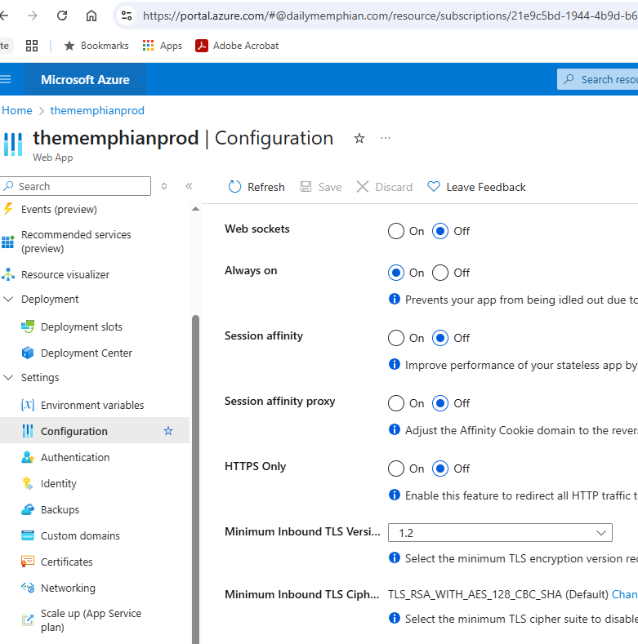Click Certificates icon
The height and width of the screenshot is (644, 638).
pos(28,562)
